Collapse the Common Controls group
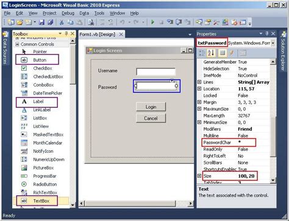This screenshot has width=289, height=221. 17,44
